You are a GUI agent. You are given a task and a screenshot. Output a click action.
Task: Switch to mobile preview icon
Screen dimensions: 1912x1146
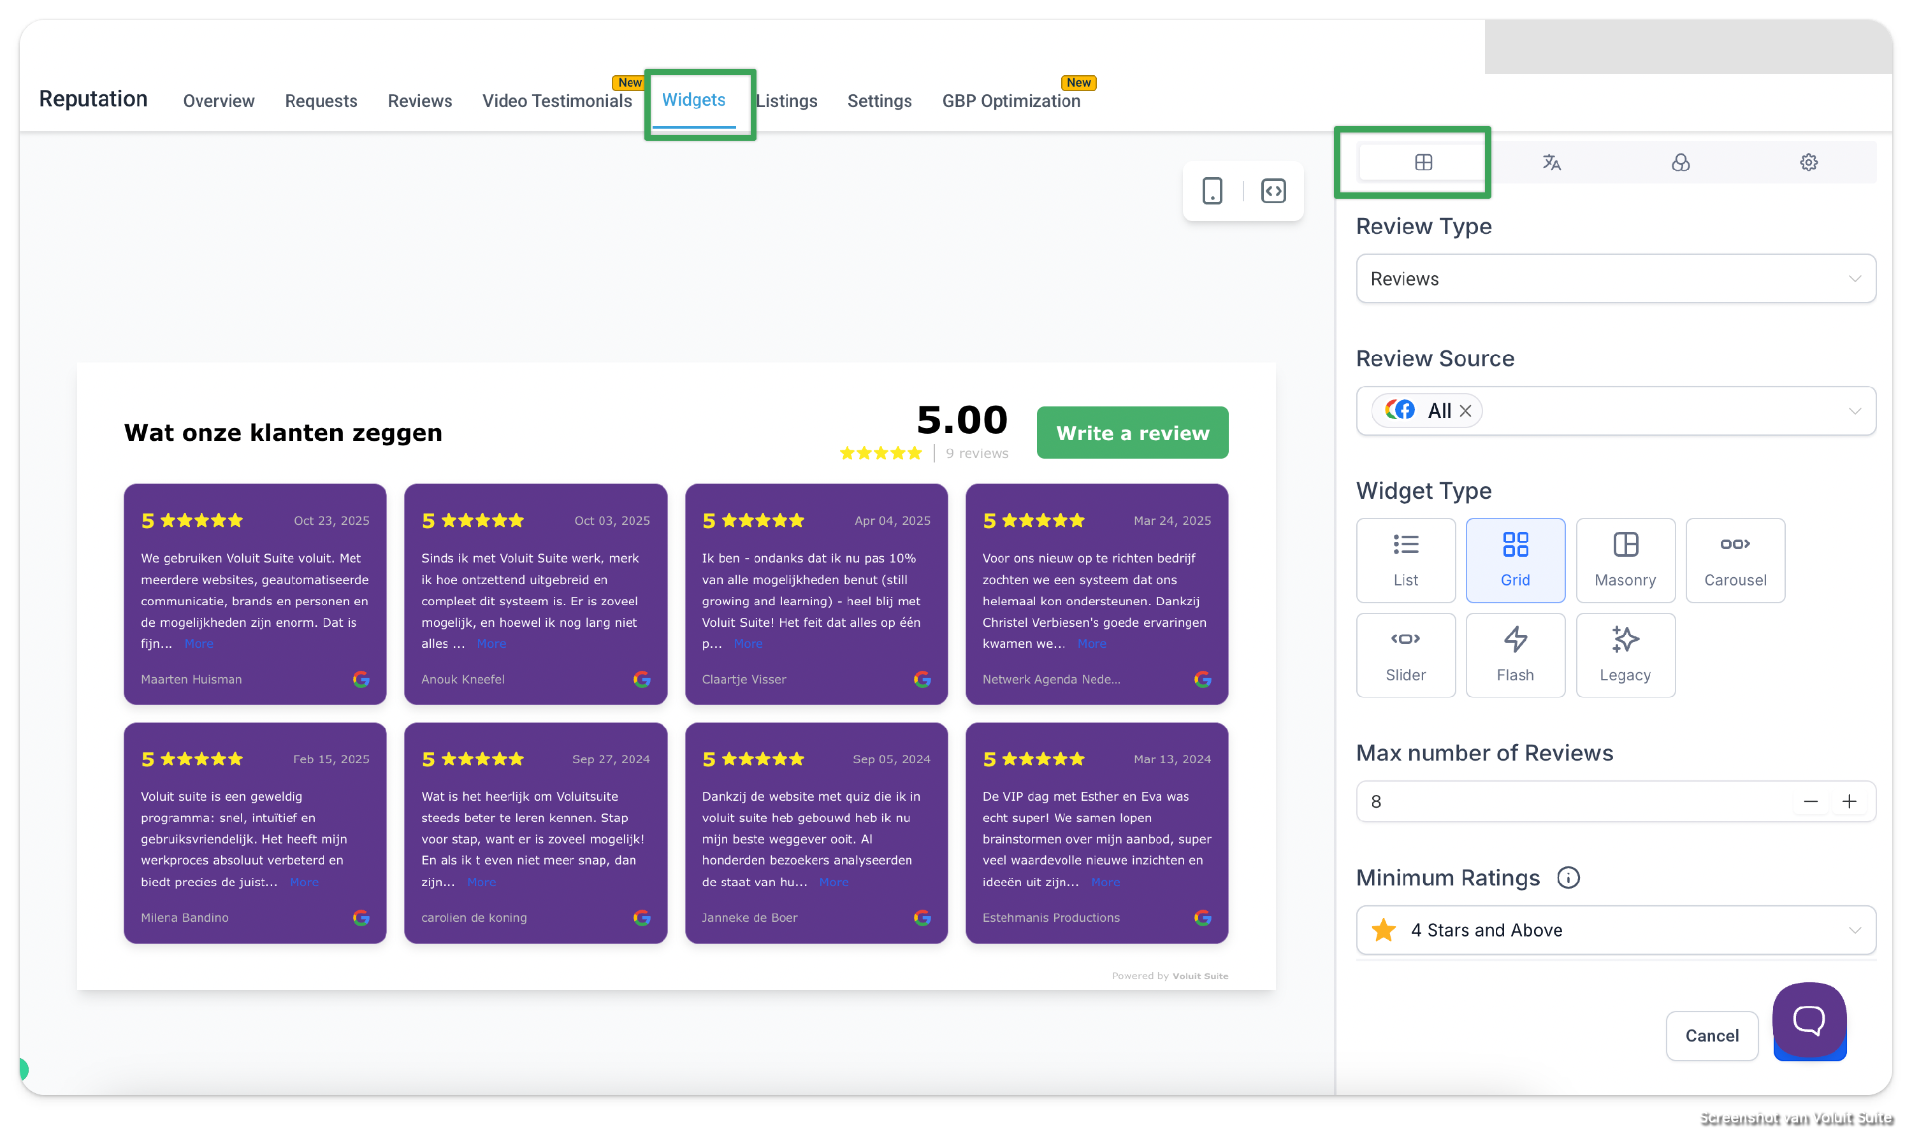1212,190
